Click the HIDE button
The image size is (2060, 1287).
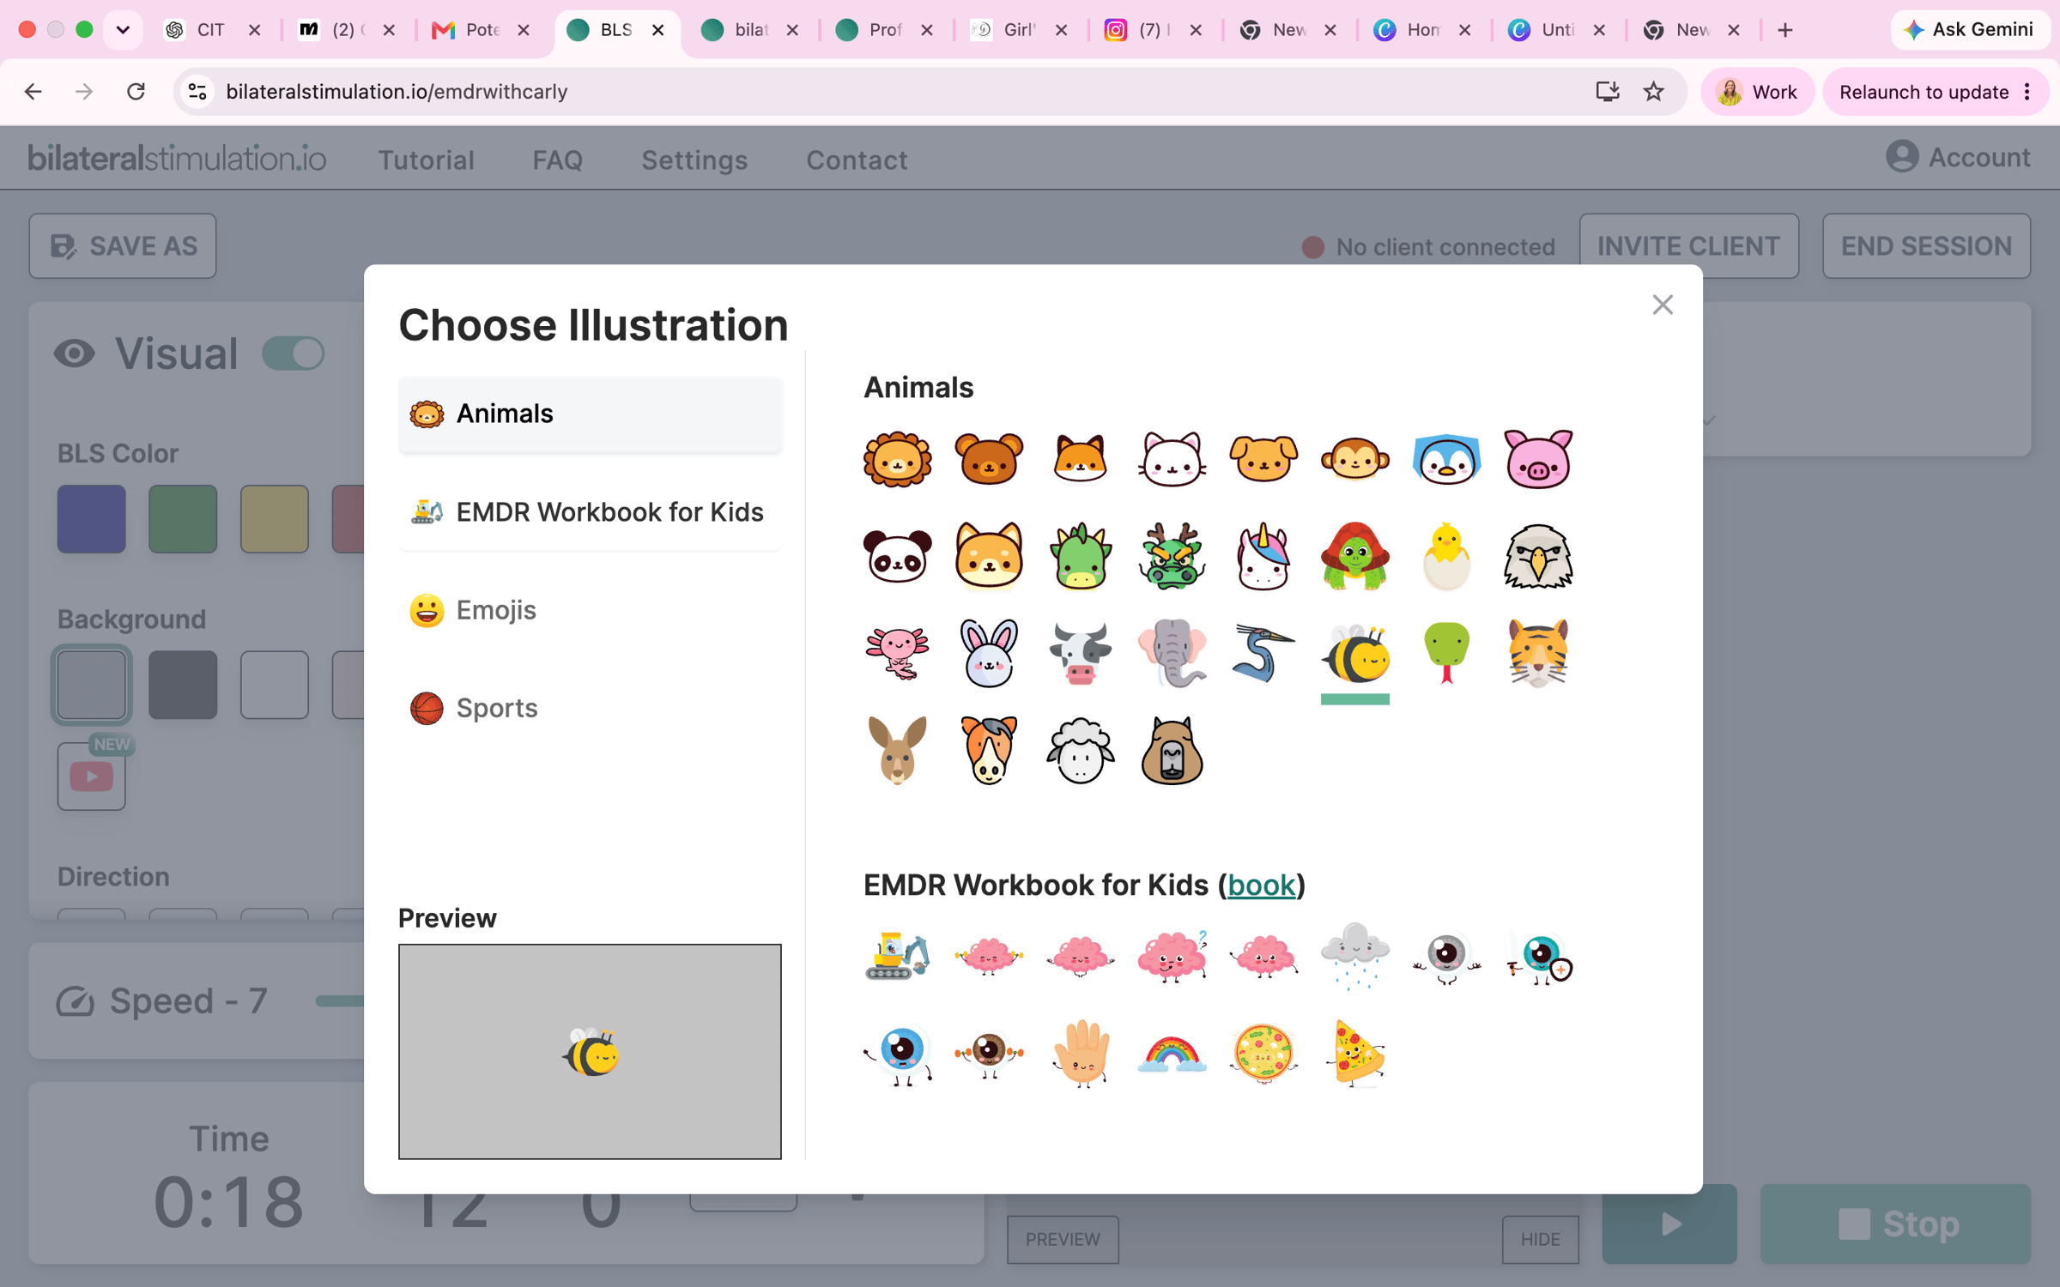click(1541, 1240)
